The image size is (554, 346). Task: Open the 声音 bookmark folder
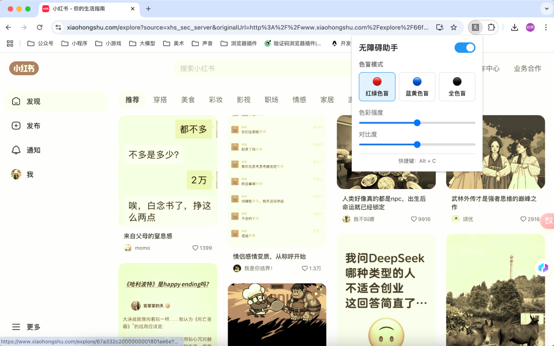(202, 43)
